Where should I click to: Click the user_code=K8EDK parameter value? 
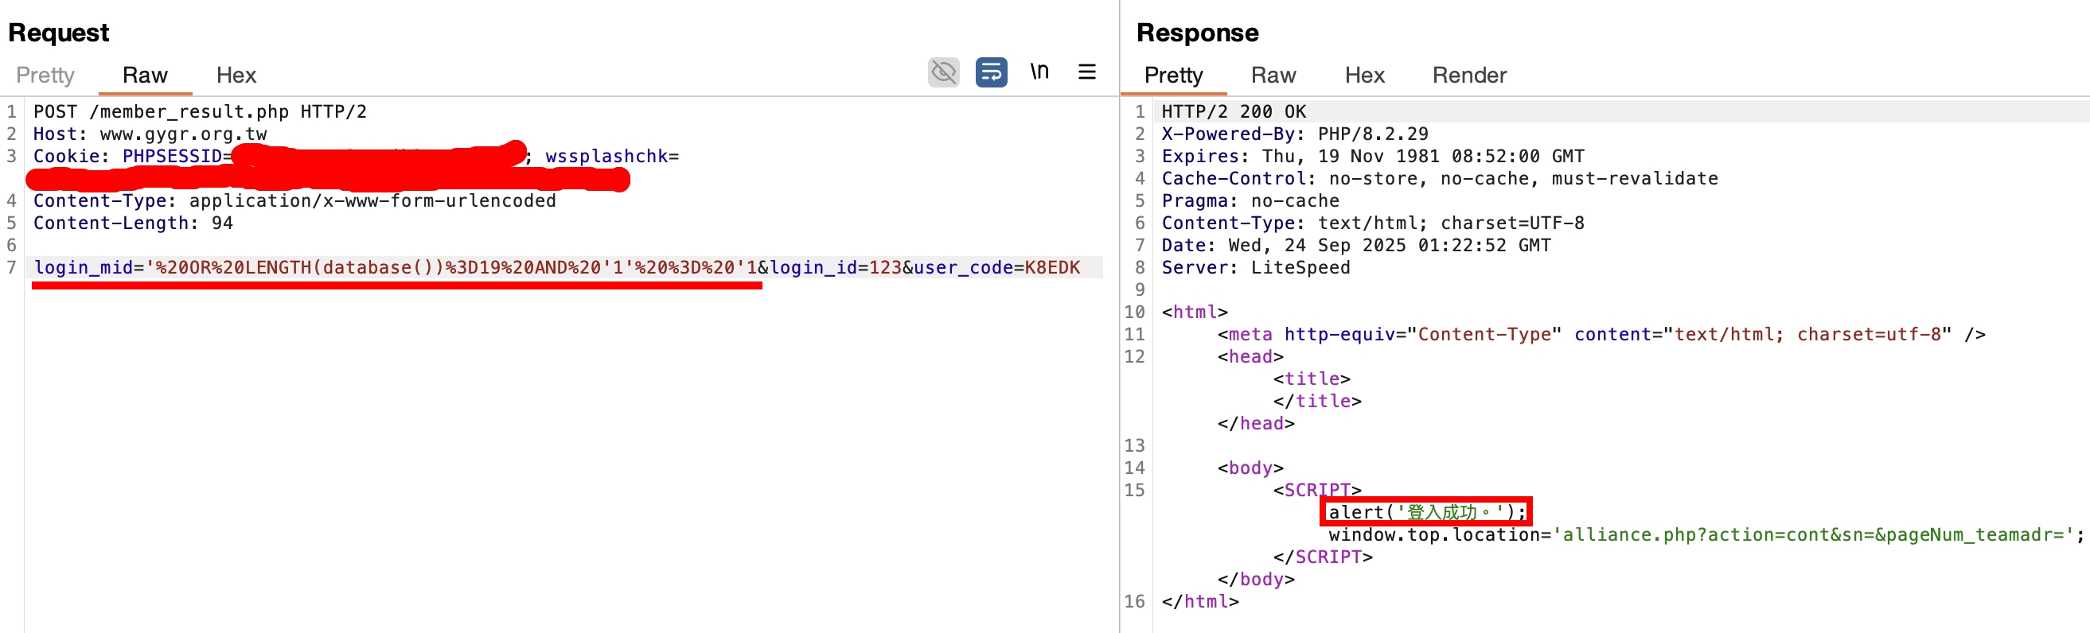pos(996,267)
